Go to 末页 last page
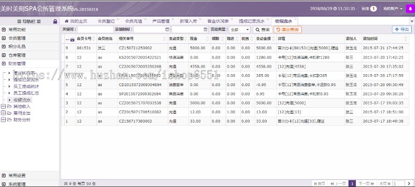The height and width of the screenshot is (187, 415). tap(384, 184)
